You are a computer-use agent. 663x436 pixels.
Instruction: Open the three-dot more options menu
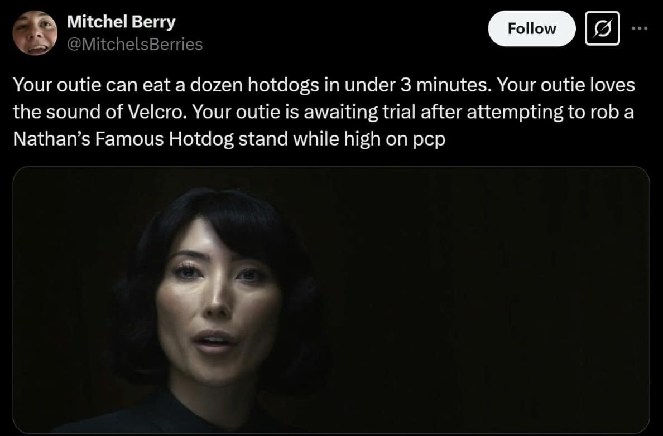pyautogui.click(x=640, y=28)
